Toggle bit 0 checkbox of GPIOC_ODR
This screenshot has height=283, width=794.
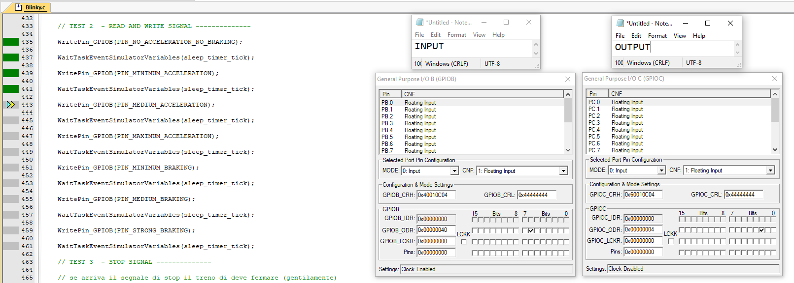(773, 230)
